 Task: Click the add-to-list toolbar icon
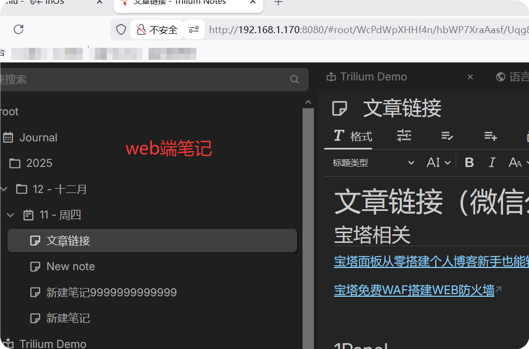(x=490, y=136)
